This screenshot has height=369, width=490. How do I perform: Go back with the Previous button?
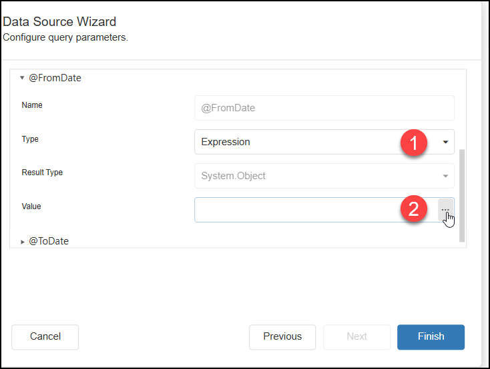click(282, 337)
